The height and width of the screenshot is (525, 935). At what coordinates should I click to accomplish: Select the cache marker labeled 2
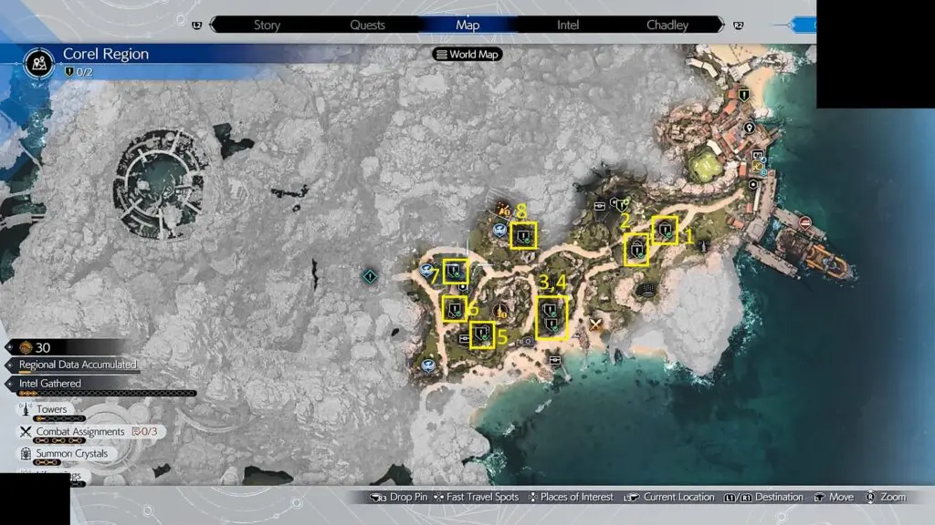[636, 248]
